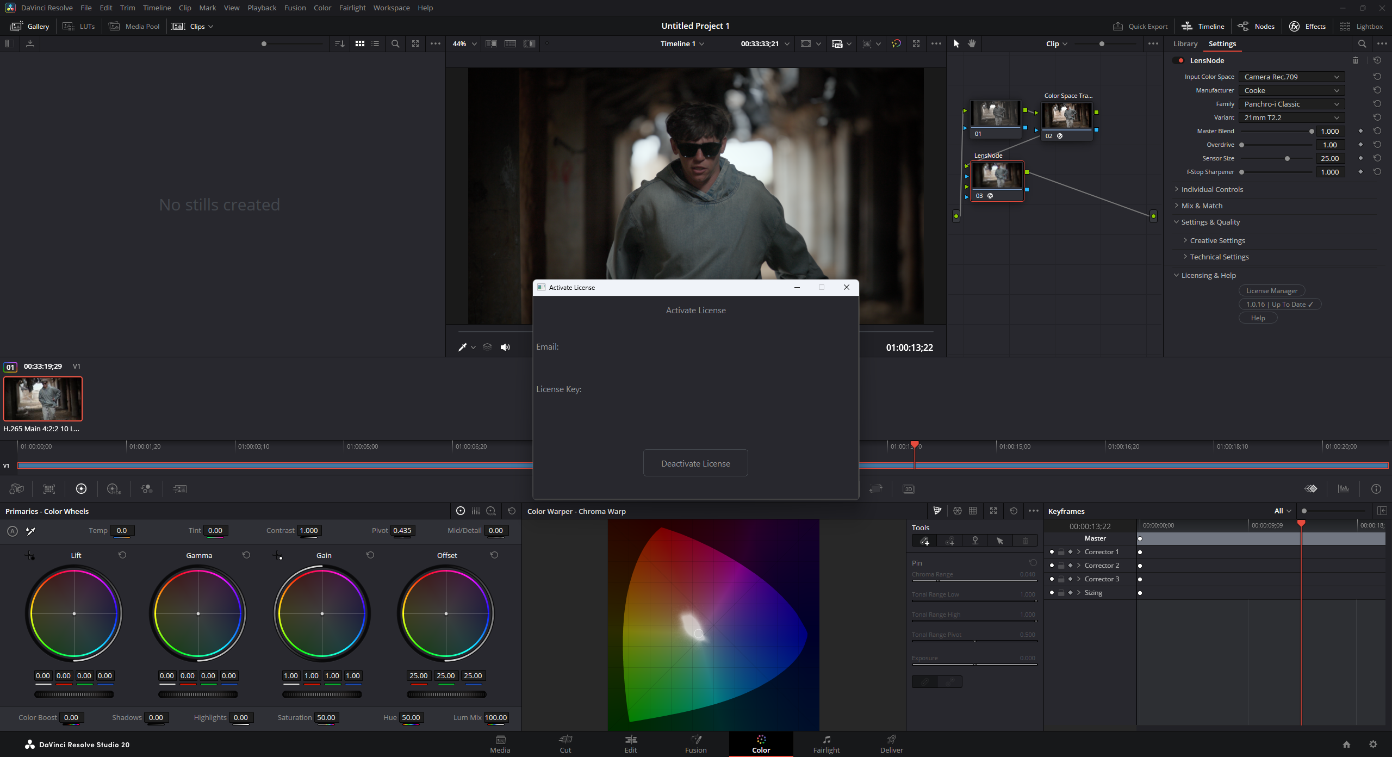The height and width of the screenshot is (757, 1392).
Task: Click the Lift black point picker
Action: coord(29,555)
